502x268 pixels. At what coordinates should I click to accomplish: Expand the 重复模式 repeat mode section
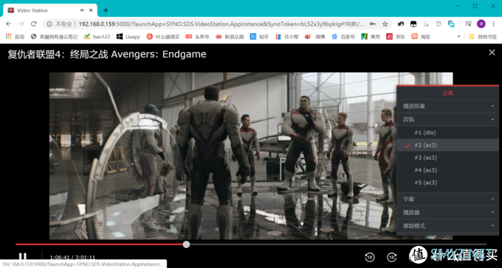447,226
